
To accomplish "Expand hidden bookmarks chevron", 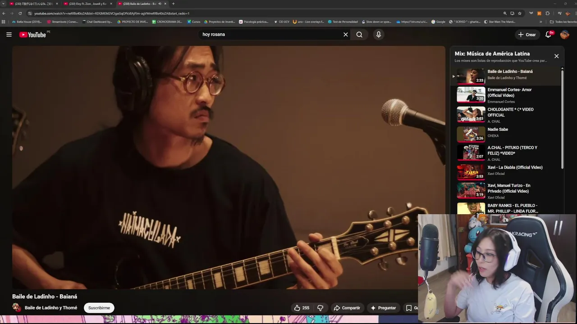I will pyautogui.click(x=540, y=22).
